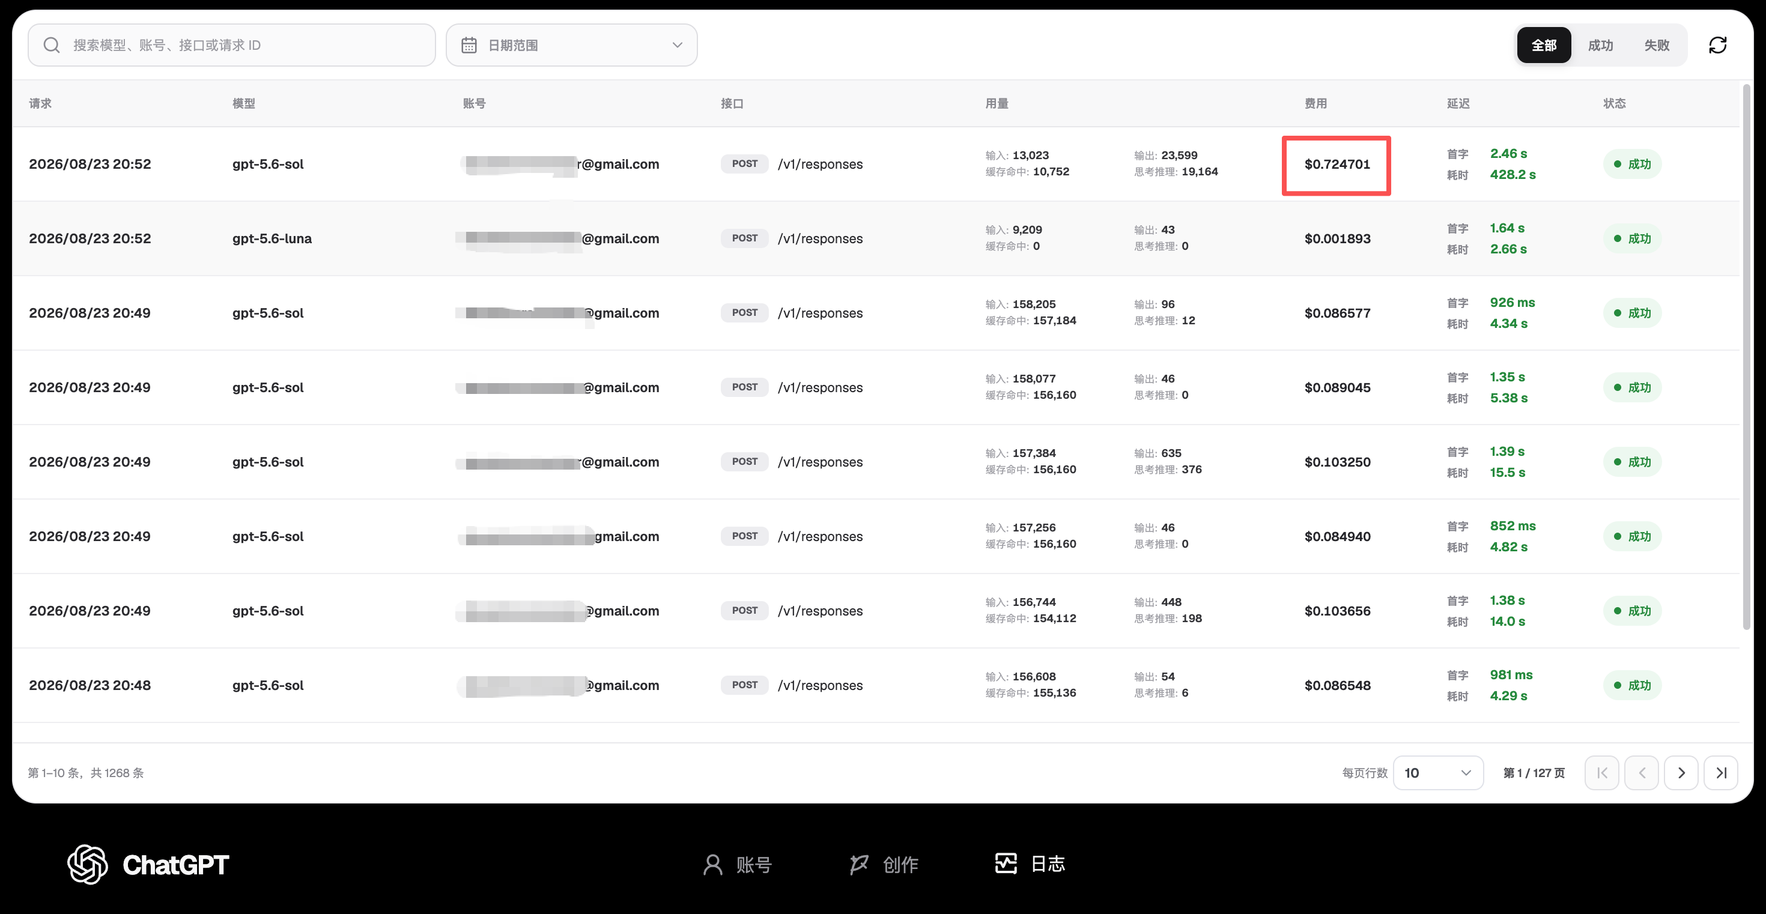Filter logs by 成功 status
1766x914 pixels.
1600,45
